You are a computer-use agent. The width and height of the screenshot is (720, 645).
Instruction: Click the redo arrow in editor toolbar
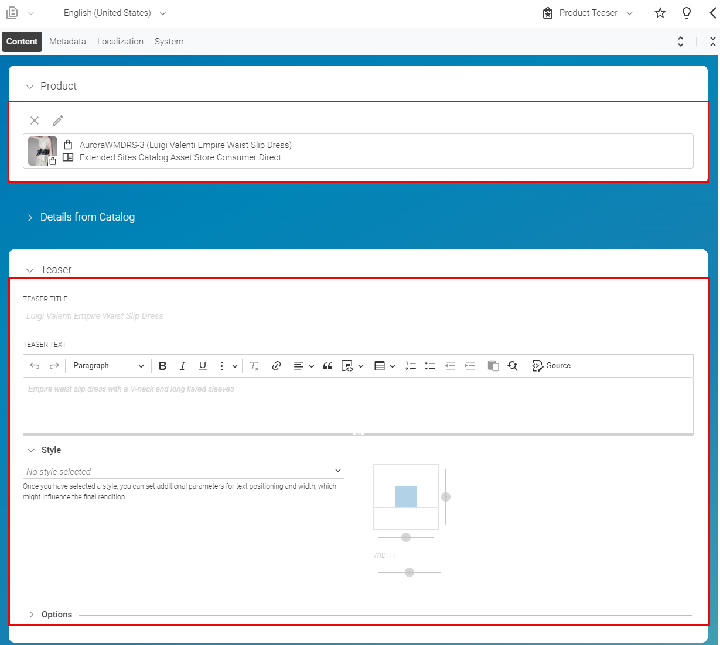point(54,366)
